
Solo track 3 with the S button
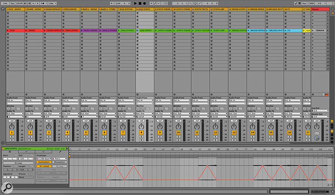(49, 137)
